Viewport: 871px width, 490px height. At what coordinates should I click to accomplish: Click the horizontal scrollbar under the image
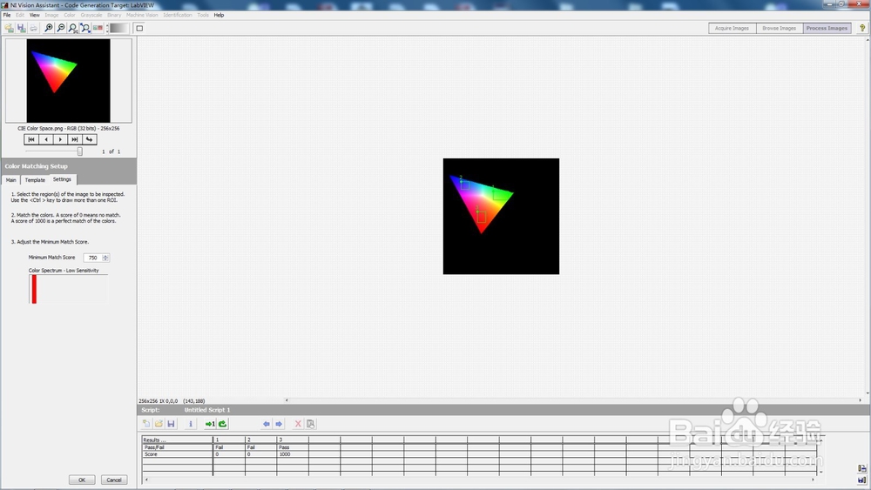[x=573, y=400]
